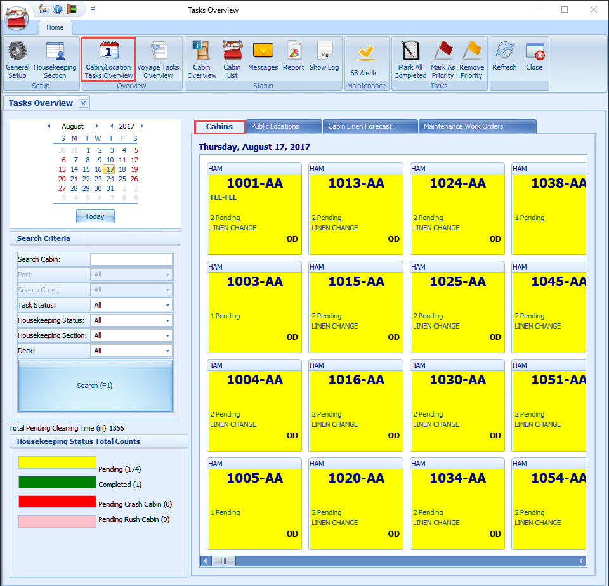Open the Show Log icon
Image resolution: width=609 pixels, height=586 pixels.
(324, 58)
